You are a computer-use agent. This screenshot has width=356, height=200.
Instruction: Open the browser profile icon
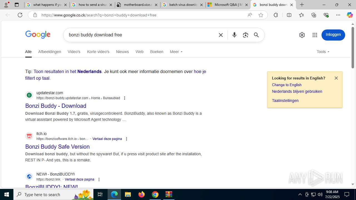[6, 5]
